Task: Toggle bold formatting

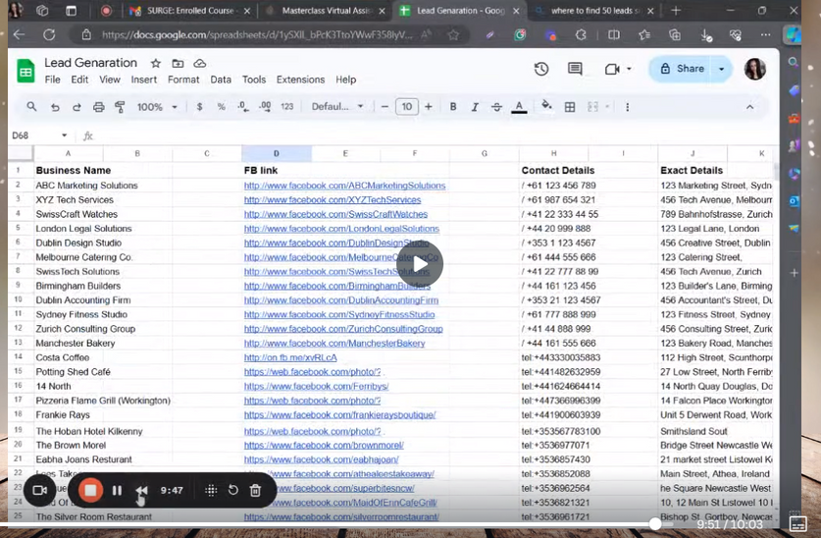Action: 453,107
